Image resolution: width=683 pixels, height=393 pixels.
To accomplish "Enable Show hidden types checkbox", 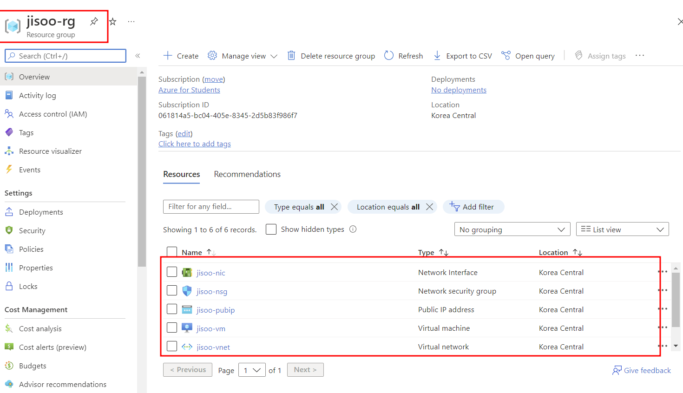I will click(x=271, y=229).
